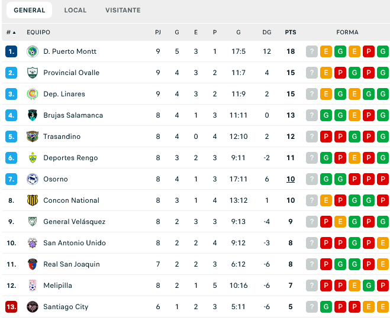This screenshot has width=390, height=318.
Task: Switch to the VISITANTE tab
Action: (x=123, y=10)
